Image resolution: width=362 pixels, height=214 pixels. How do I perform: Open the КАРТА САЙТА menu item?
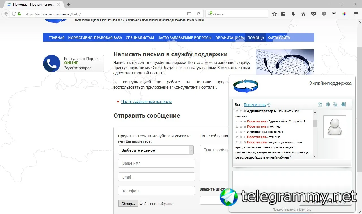pyautogui.click(x=279, y=38)
